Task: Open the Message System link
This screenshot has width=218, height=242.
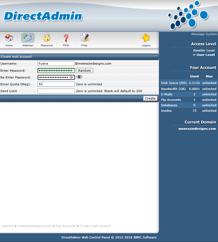Action: click(204, 34)
